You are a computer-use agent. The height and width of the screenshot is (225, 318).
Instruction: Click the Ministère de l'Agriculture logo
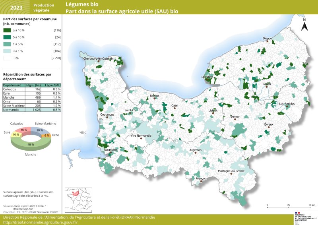[x=306, y=218]
